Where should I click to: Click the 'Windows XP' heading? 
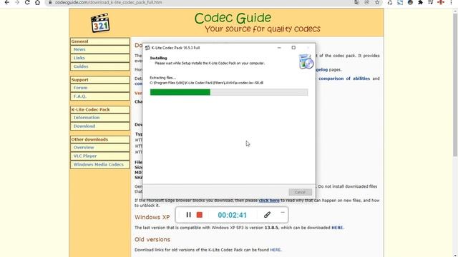pos(152,217)
